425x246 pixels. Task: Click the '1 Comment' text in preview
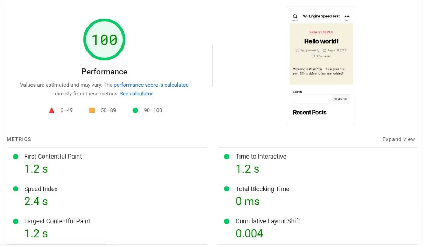coord(324,56)
